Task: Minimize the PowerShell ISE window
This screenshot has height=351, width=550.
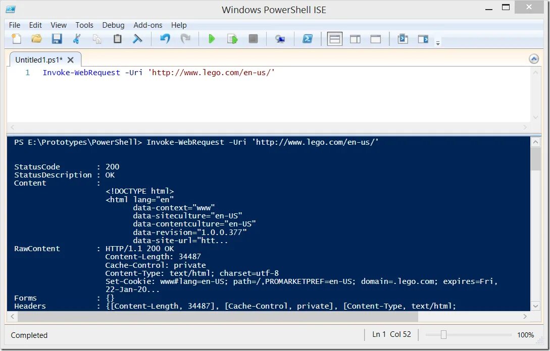Action: pyautogui.click(x=489, y=9)
